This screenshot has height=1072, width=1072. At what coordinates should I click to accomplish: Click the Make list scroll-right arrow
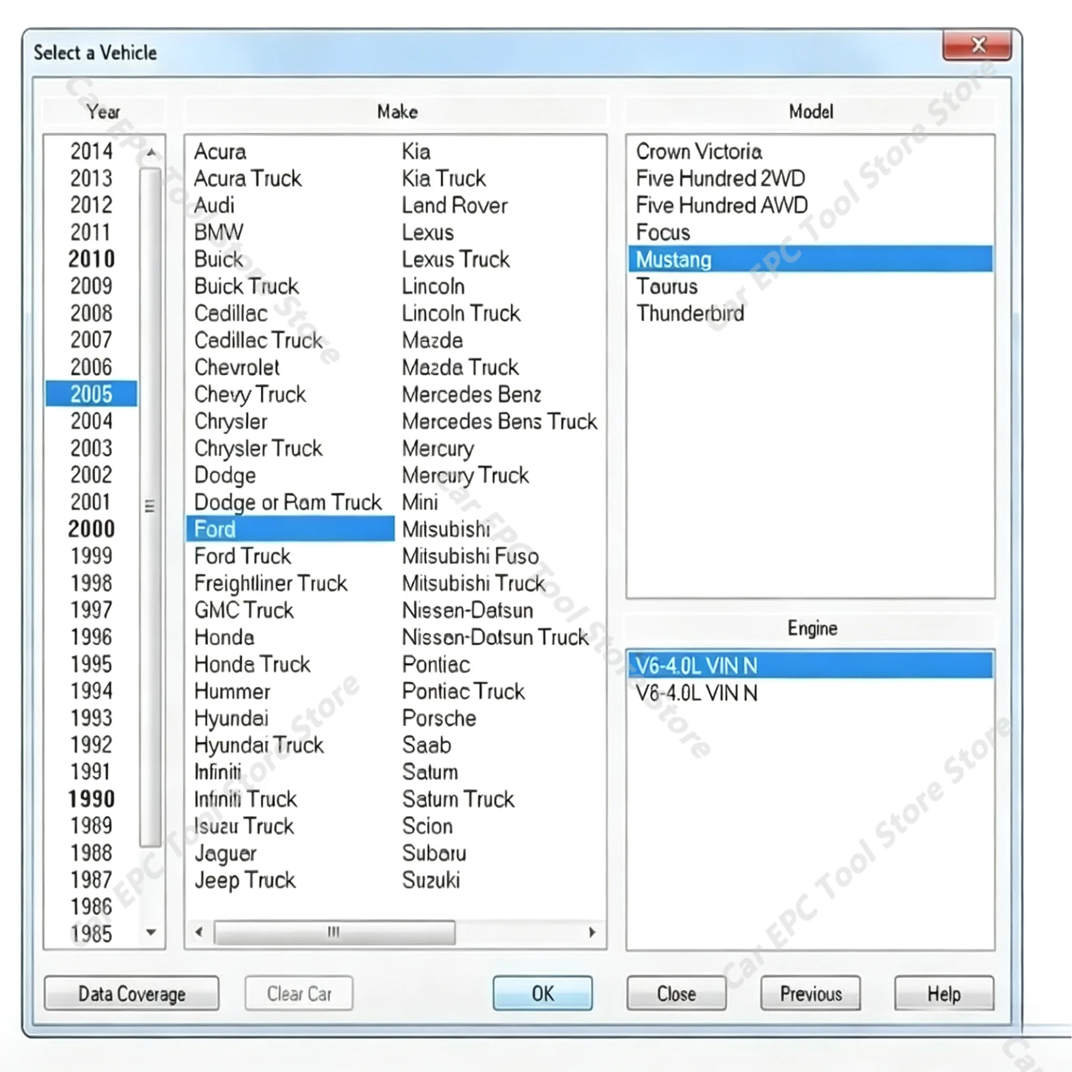593,932
